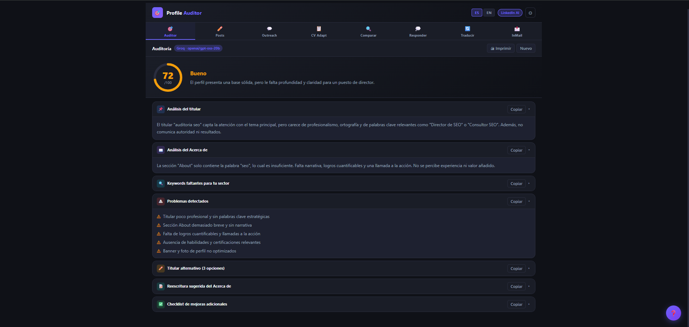Open the purple help question-mark bubble

point(674,313)
